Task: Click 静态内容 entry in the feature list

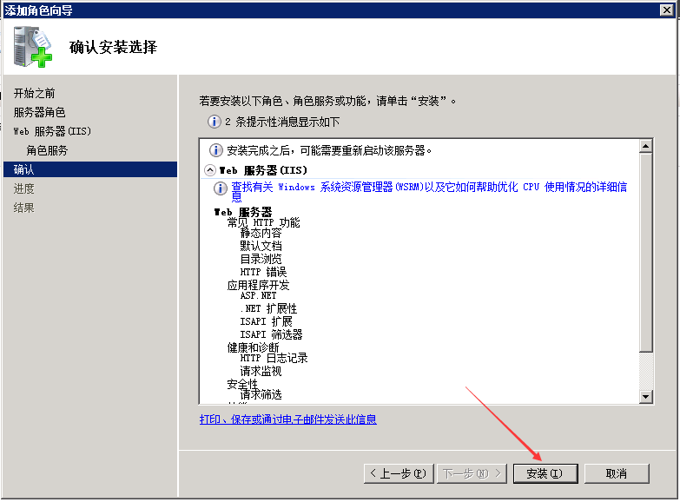Action: coord(261,234)
